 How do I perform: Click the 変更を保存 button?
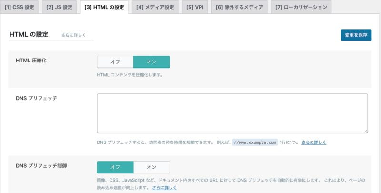[x=356, y=35]
